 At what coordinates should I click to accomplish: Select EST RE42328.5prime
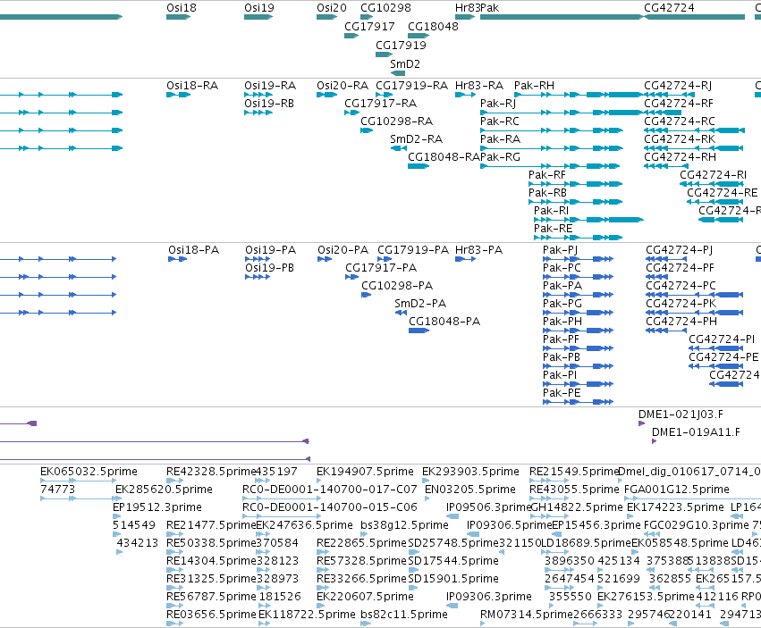point(174,481)
